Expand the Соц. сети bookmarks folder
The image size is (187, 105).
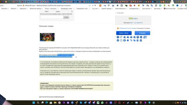pyautogui.click(x=96, y=8)
